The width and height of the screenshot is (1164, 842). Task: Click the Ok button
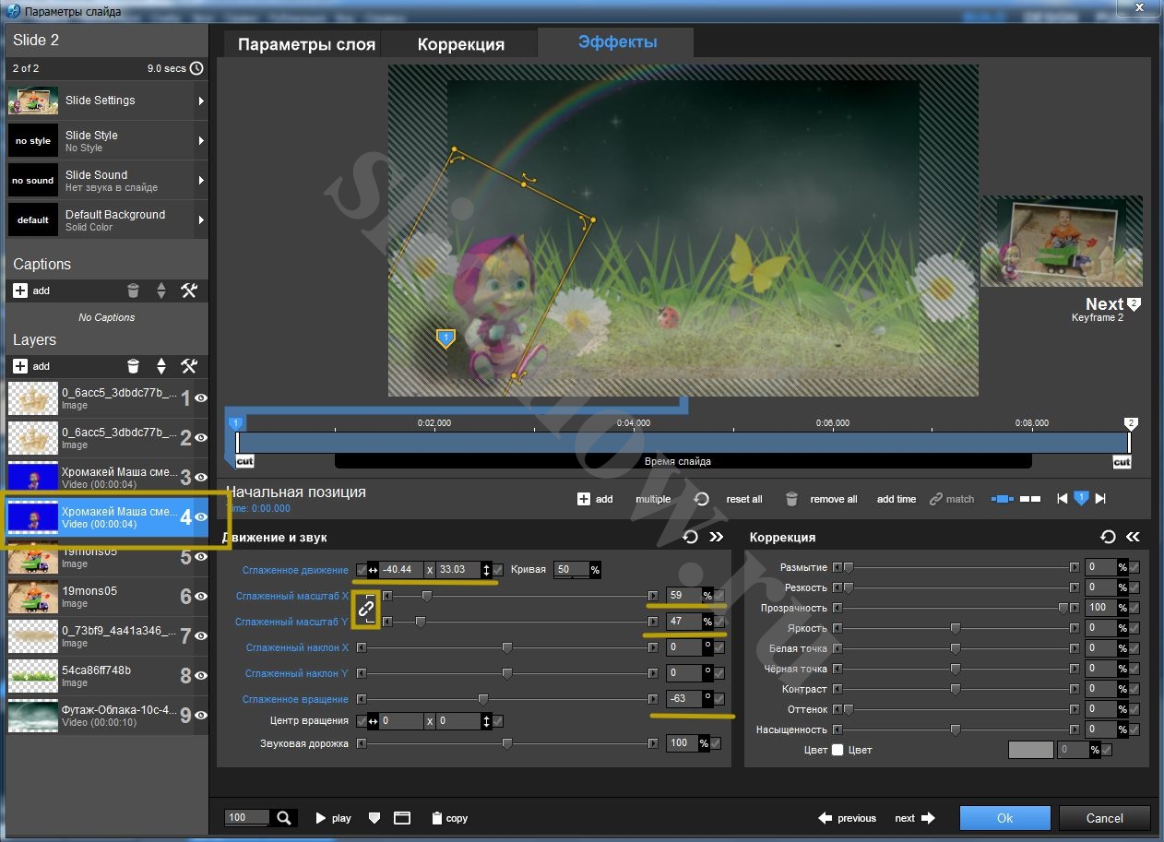[x=1004, y=818]
